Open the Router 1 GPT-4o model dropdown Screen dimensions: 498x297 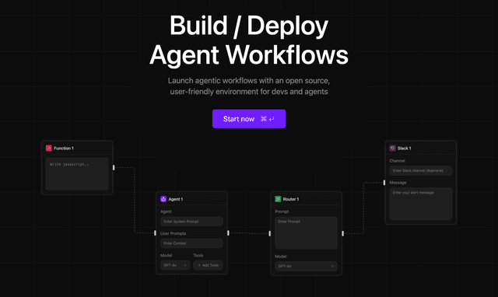coord(306,266)
